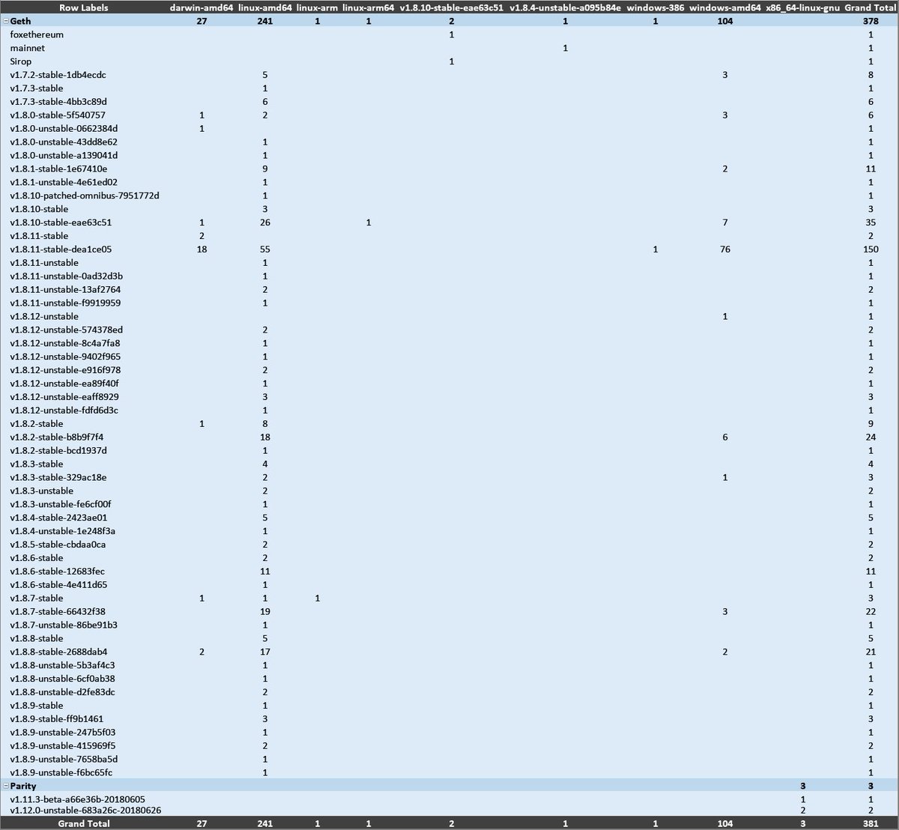
Task: Click the v1.7.2-stable-1db4ecdc row label
Action: click(x=58, y=75)
